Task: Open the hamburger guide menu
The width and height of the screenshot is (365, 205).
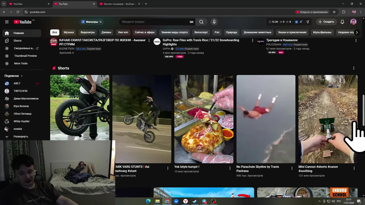Action: tap(7, 22)
